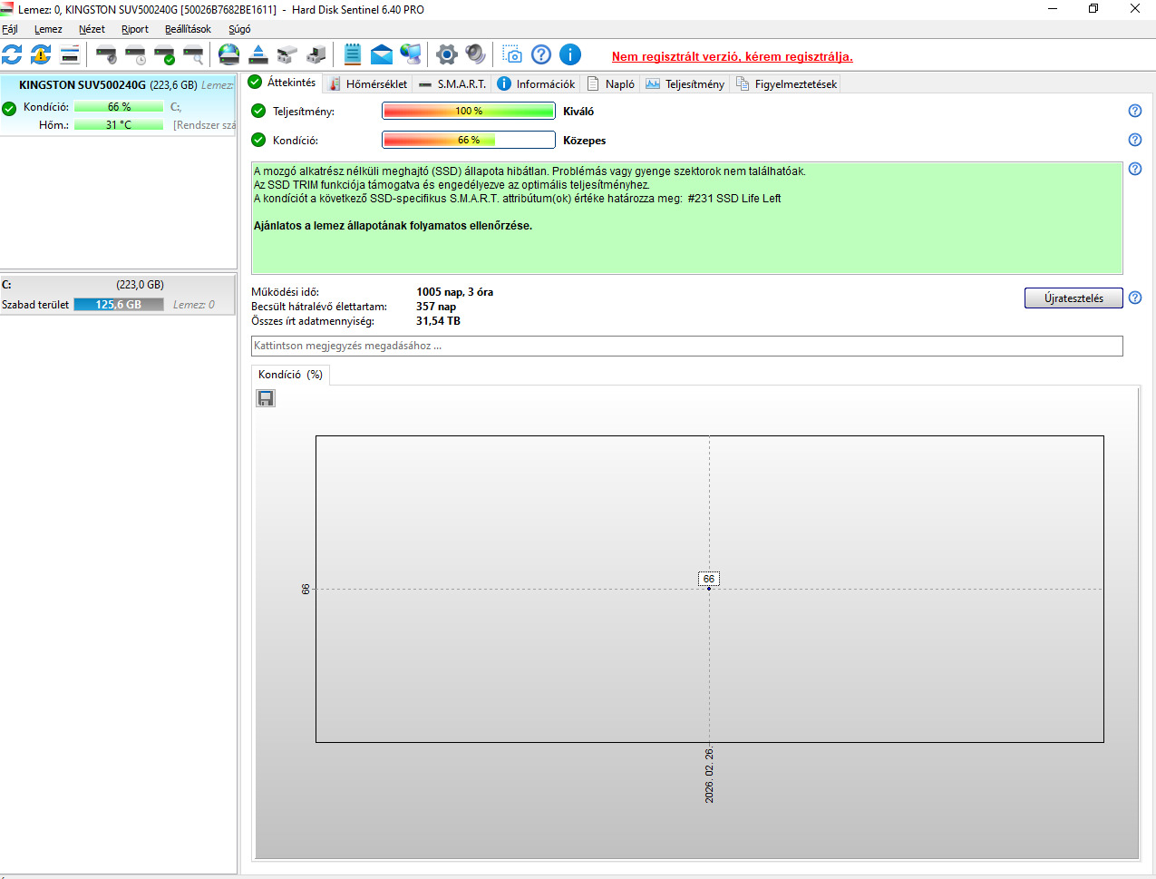Click the Kondíció 66 % health bar
1156x879 pixels.
click(469, 140)
